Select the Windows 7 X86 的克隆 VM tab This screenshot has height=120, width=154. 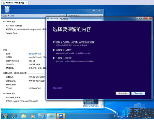click(x=15, y=3)
